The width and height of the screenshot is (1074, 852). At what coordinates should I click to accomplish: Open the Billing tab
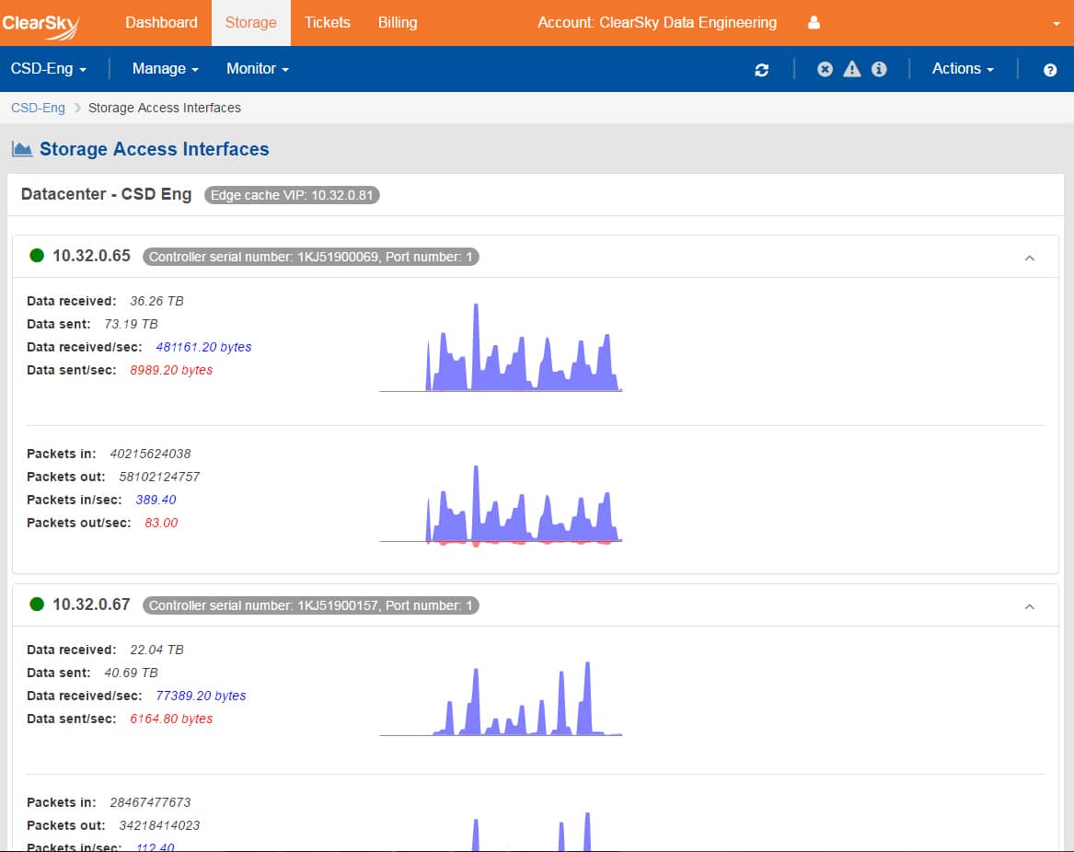(398, 23)
